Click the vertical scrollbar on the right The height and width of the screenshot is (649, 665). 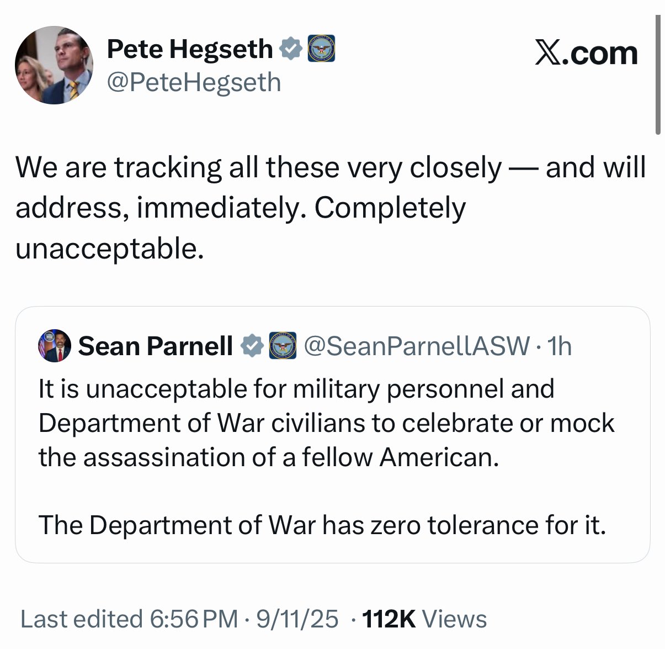[657, 75]
